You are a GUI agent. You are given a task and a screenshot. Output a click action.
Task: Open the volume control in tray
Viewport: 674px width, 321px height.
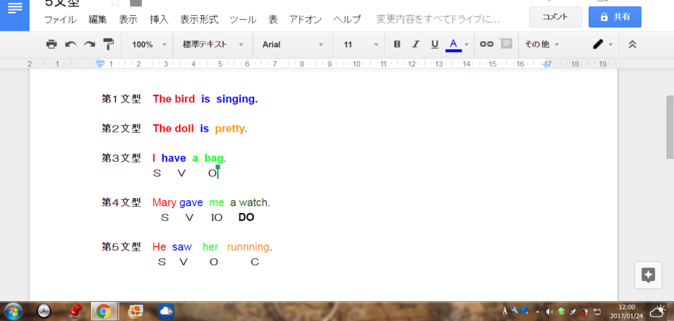(550, 311)
